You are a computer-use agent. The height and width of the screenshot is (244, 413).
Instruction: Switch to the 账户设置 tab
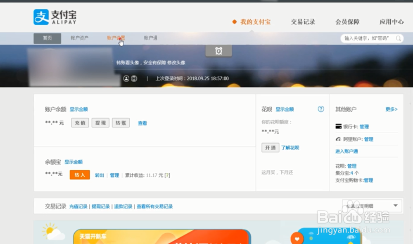click(115, 38)
